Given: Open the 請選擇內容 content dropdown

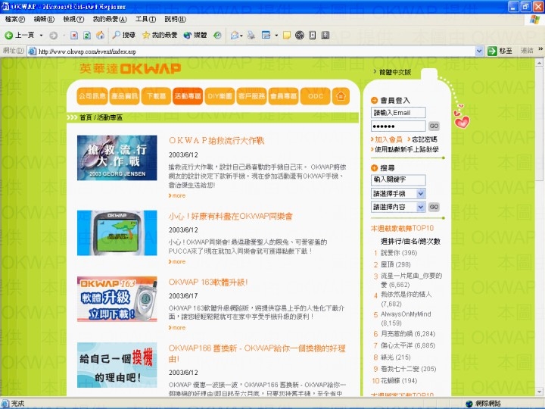Looking at the screenshot, I should (x=421, y=207).
